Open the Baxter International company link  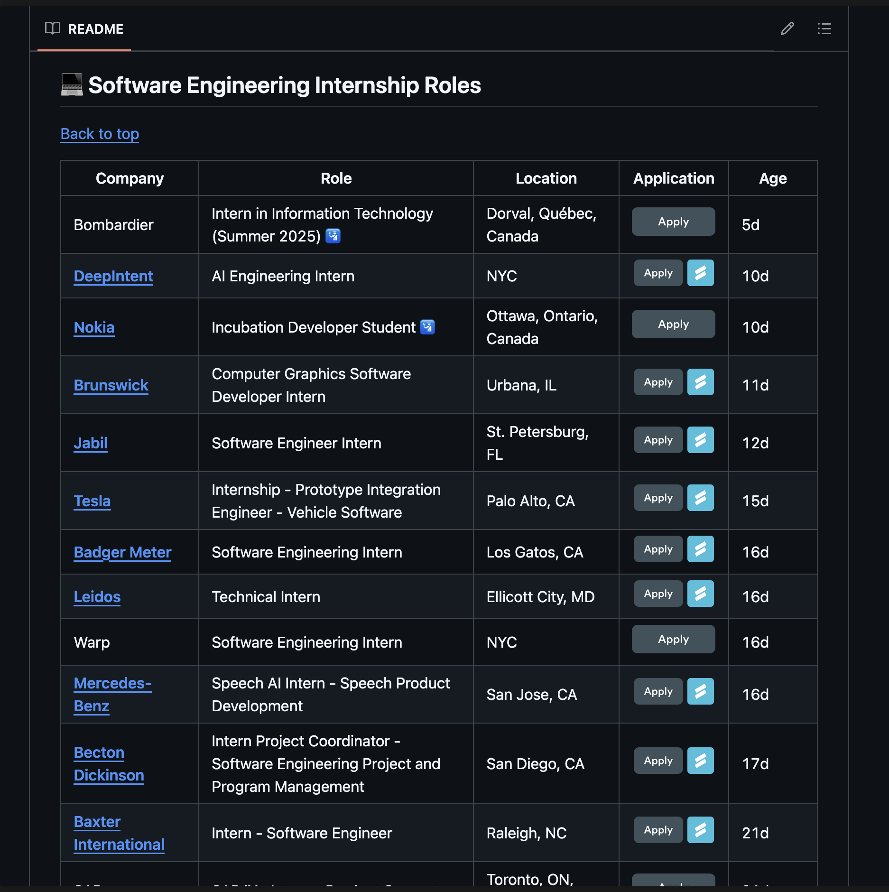pyautogui.click(x=119, y=833)
